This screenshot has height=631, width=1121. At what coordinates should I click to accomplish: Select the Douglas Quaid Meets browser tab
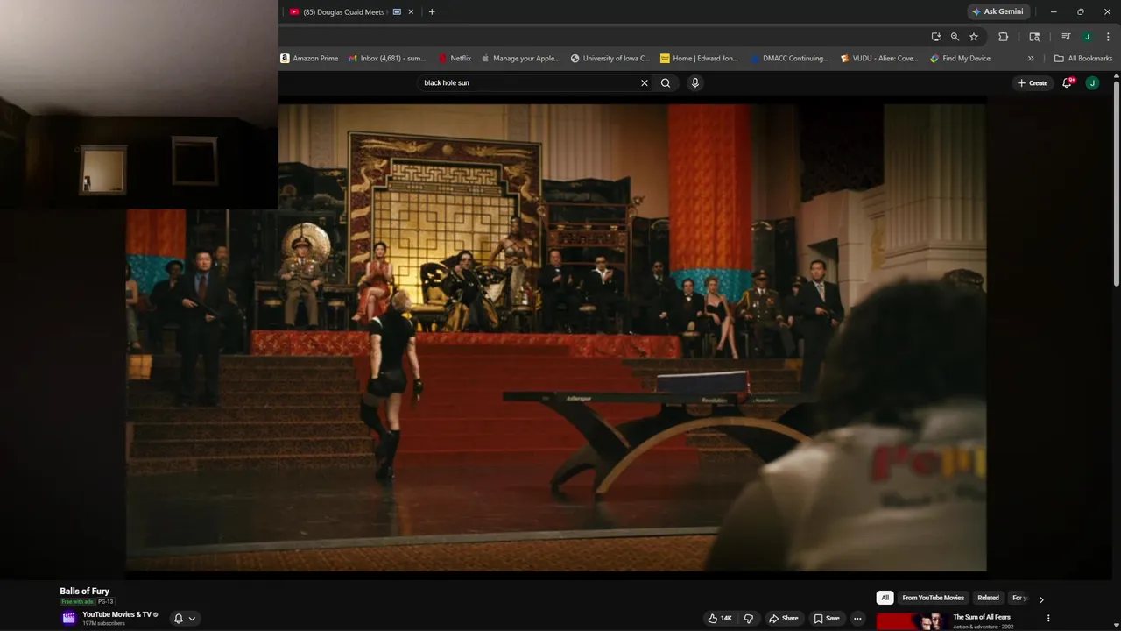(346, 11)
